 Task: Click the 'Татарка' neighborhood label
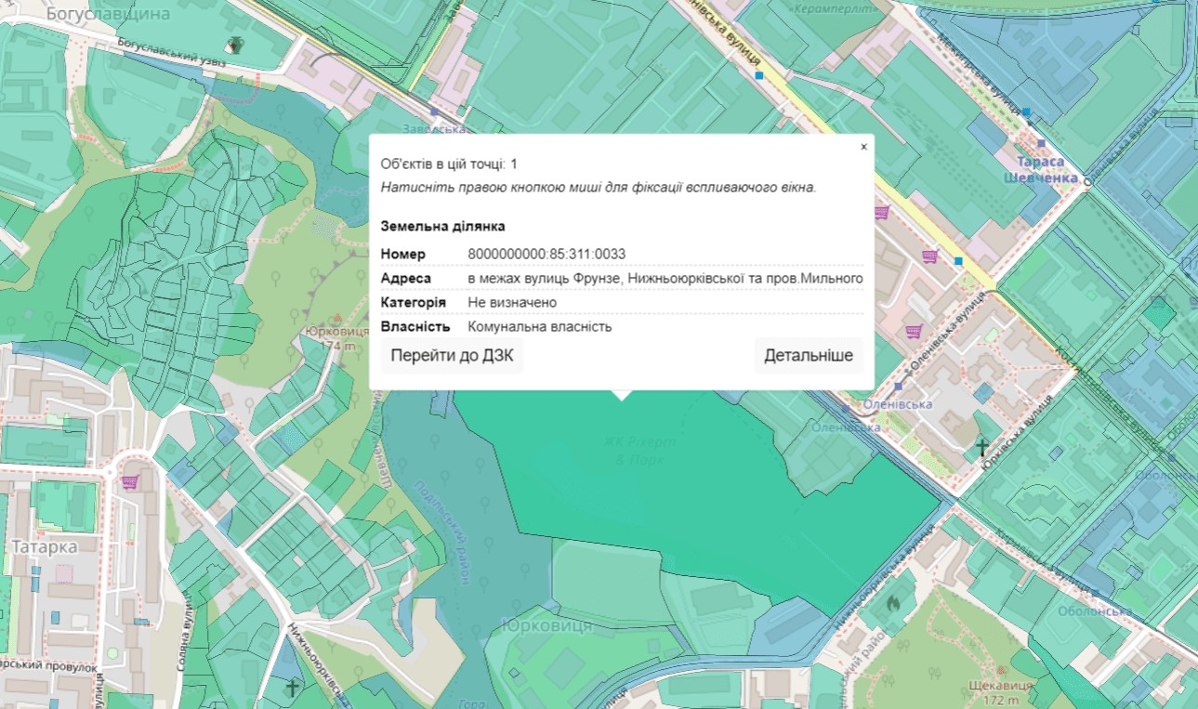pyautogui.click(x=45, y=547)
